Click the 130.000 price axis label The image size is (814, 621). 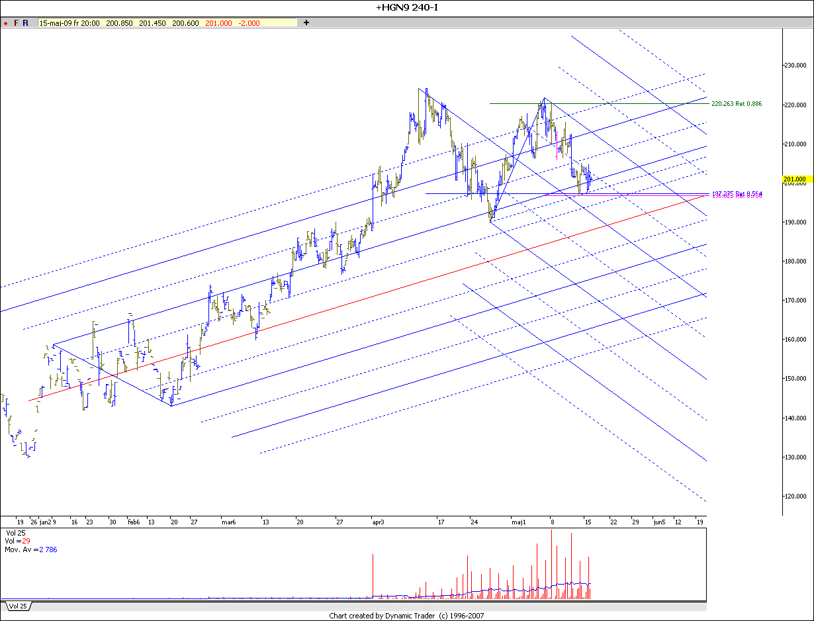(x=796, y=457)
